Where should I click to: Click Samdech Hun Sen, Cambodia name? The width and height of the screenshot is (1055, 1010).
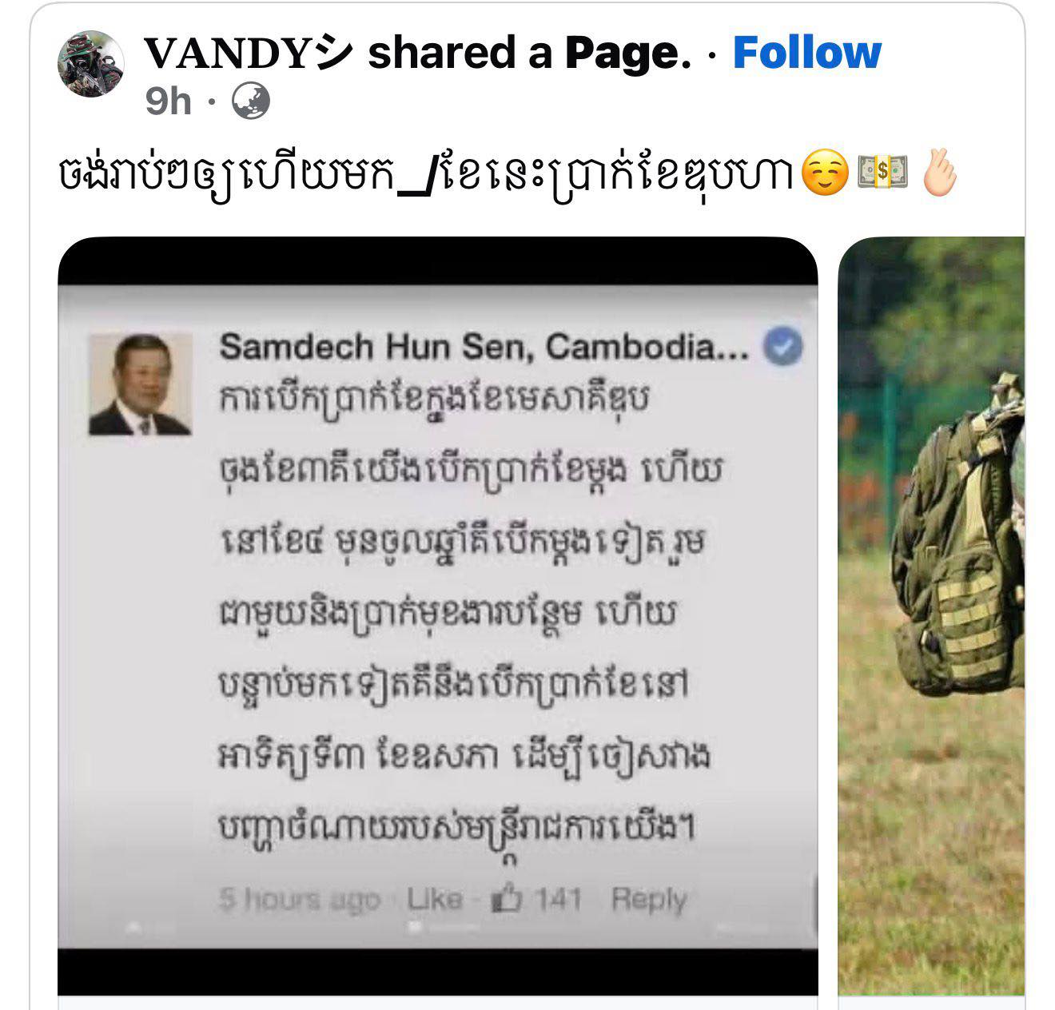484,347
